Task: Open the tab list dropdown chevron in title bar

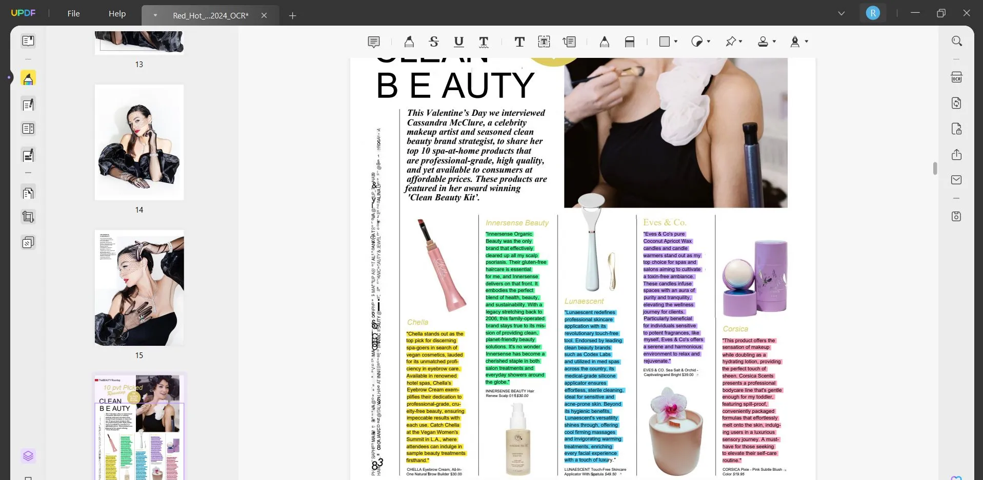Action: click(841, 13)
